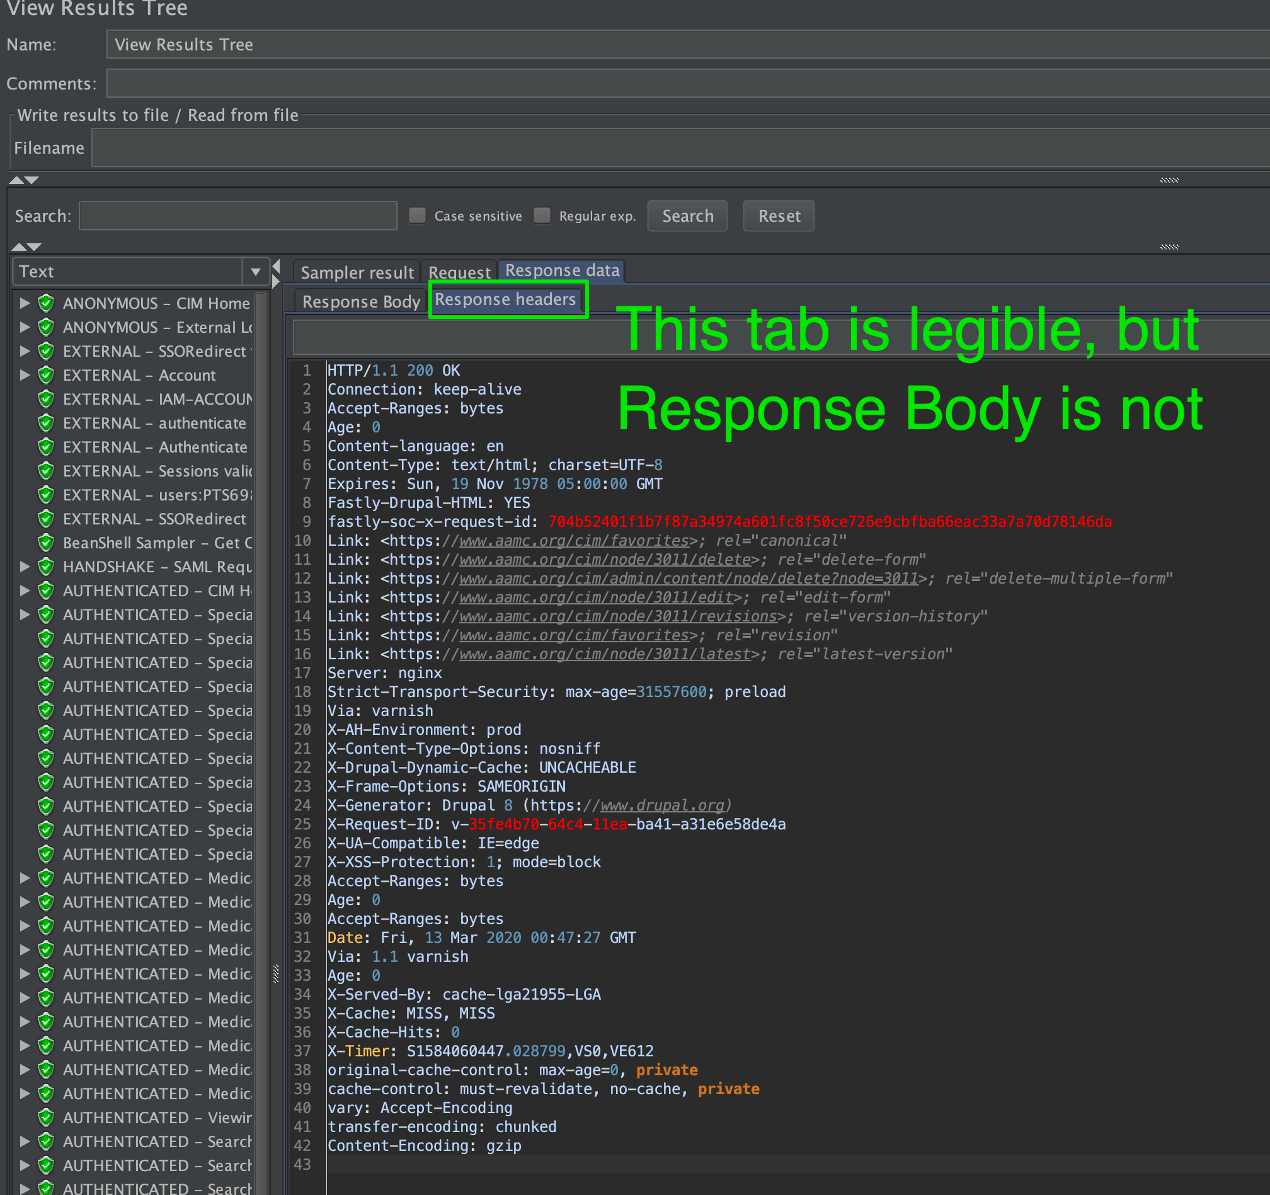Screen dimensions: 1270x1195
Task: Click green shield icon beside ANONYMOUS – CIM Home
Action: [x=46, y=303]
